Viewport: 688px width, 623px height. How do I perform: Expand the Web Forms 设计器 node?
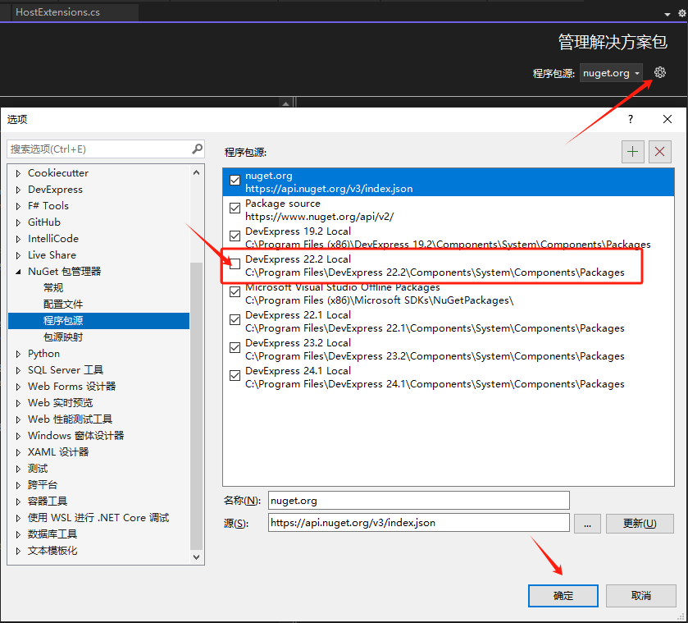[x=18, y=387]
